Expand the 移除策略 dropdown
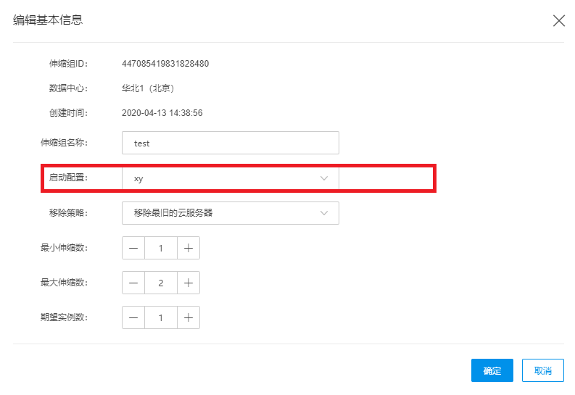Viewport: 575px width, 395px height. 230,213
